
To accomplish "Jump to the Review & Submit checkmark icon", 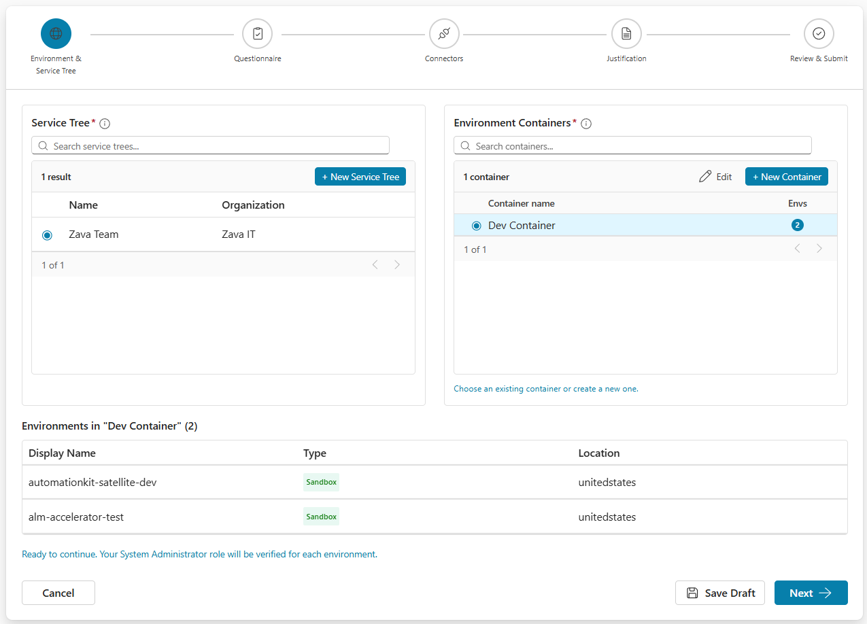I will pos(819,33).
